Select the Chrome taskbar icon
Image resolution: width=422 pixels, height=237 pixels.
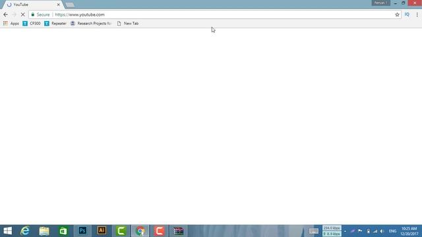tap(140, 231)
